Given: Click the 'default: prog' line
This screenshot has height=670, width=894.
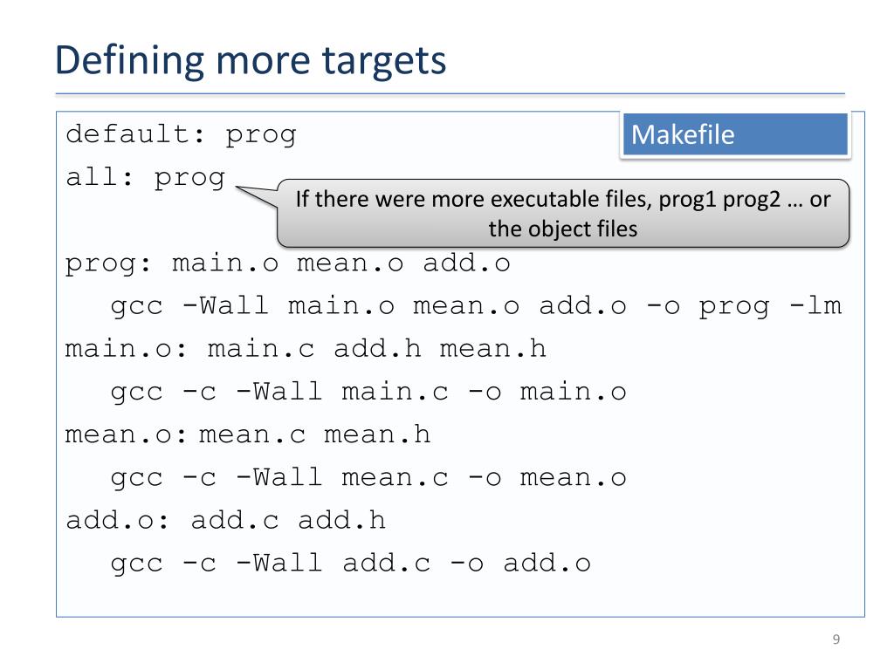Looking at the screenshot, I should 181,134.
